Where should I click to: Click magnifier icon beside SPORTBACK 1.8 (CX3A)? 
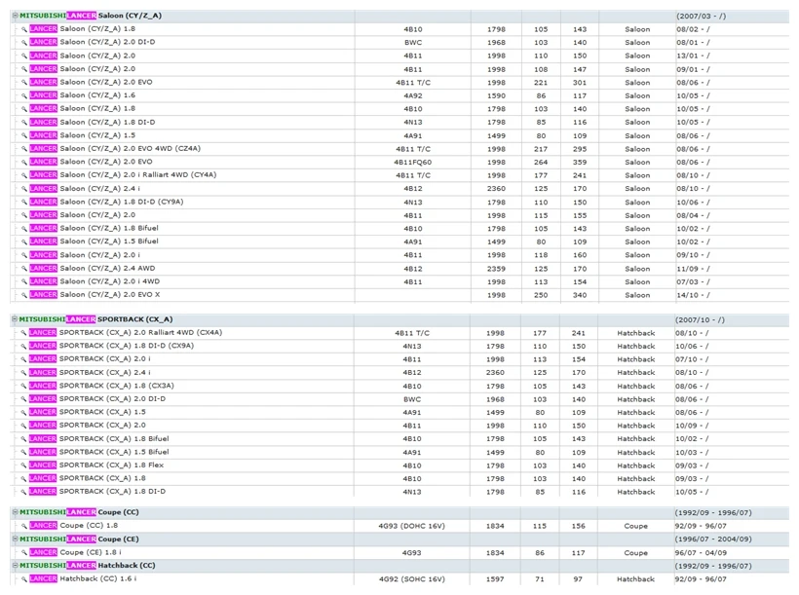click(23, 387)
